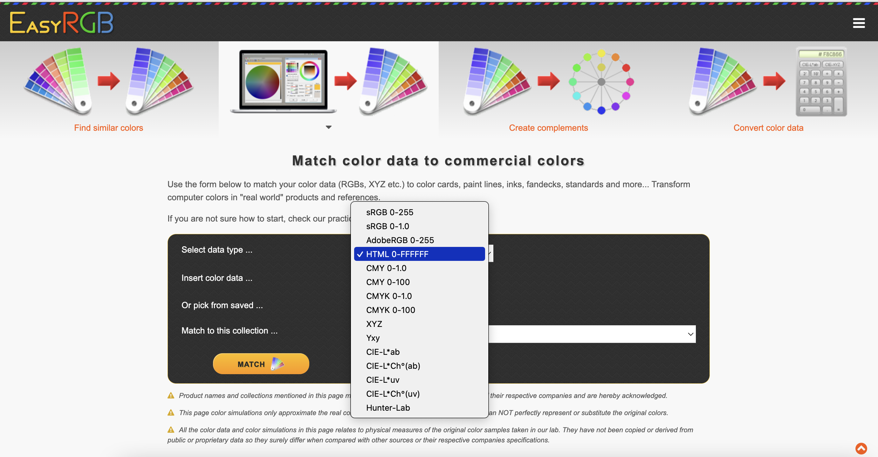
Task: Pick the CMYK 0-1.0 option
Action: tap(419, 296)
